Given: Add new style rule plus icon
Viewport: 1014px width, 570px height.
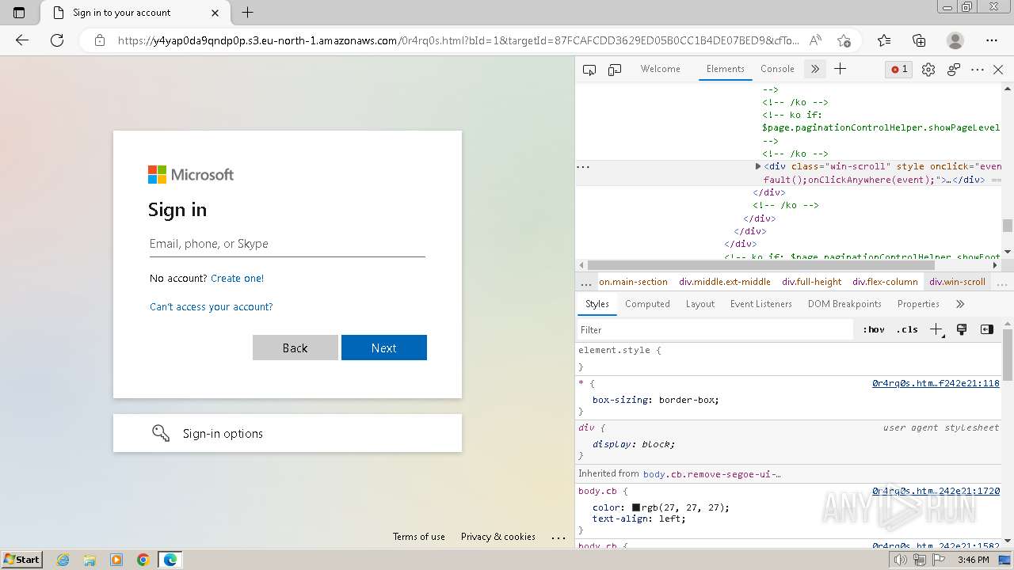Looking at the screenshot, I should click(x=936, y=330).
